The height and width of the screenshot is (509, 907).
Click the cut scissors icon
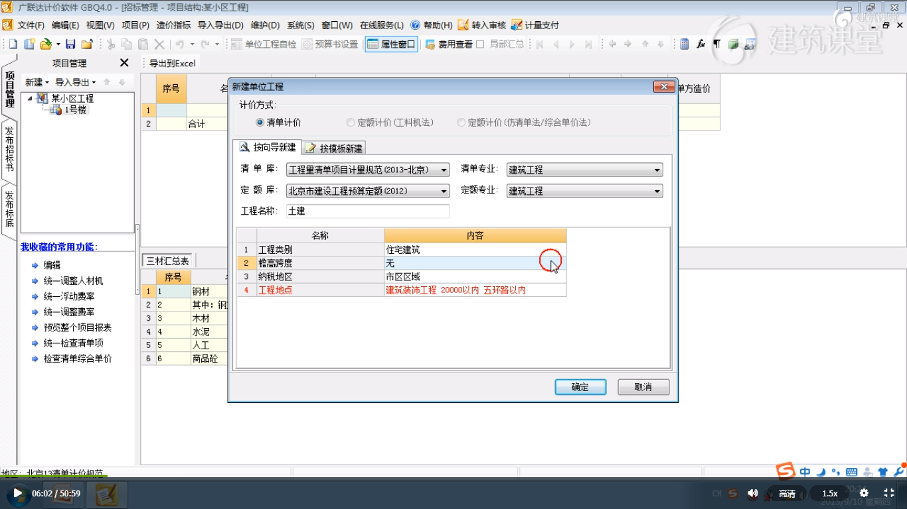pos(110,44)
